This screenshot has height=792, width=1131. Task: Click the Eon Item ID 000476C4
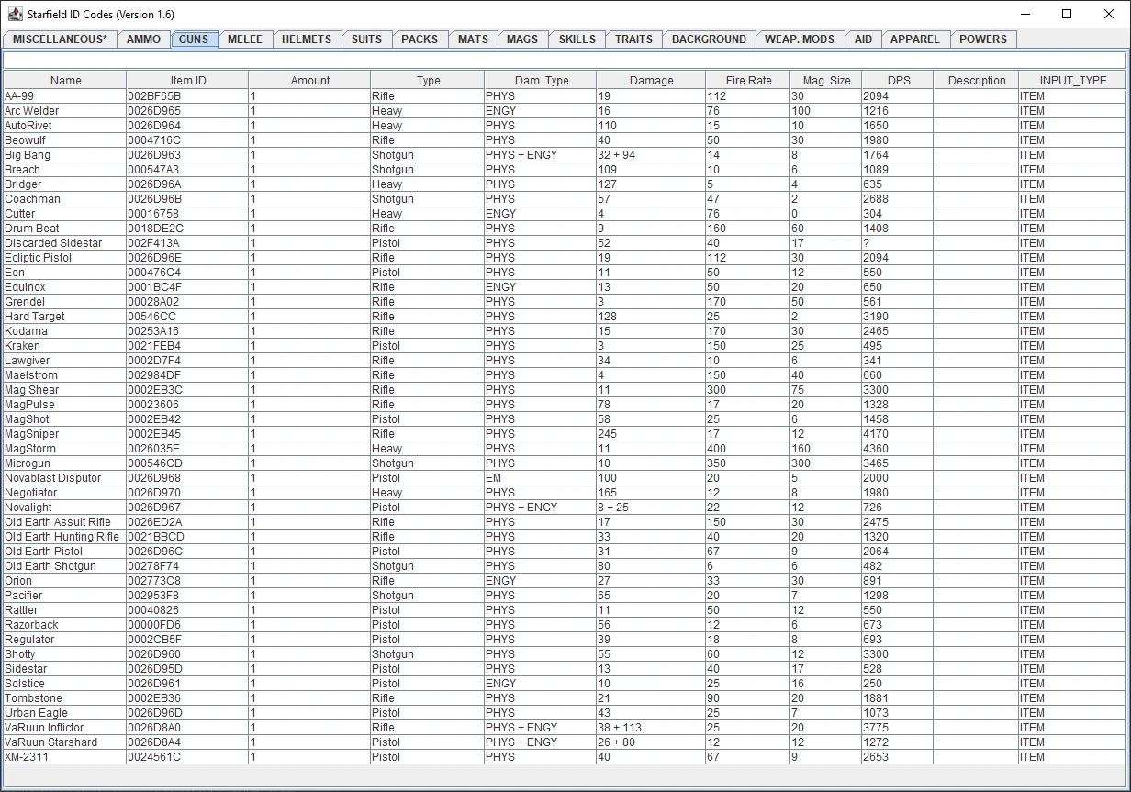coord(154,273)
